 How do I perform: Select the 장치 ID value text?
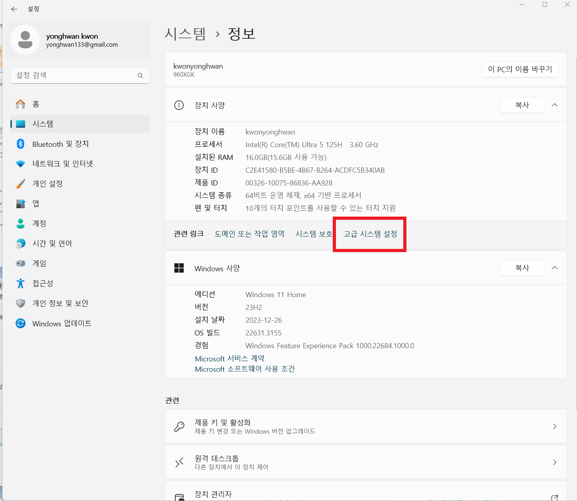pos(315,170)
